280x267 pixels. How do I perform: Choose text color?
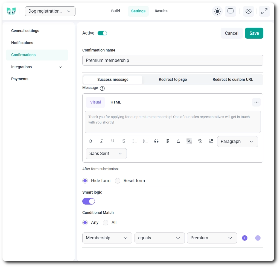point(178,141)
